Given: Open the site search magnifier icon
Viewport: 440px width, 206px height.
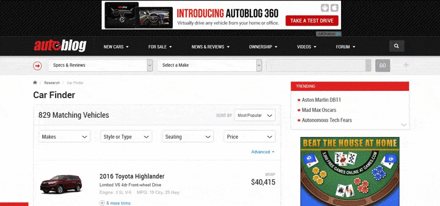Looking at the screenshot, I should pyautogui.click(x=397, y=46).
